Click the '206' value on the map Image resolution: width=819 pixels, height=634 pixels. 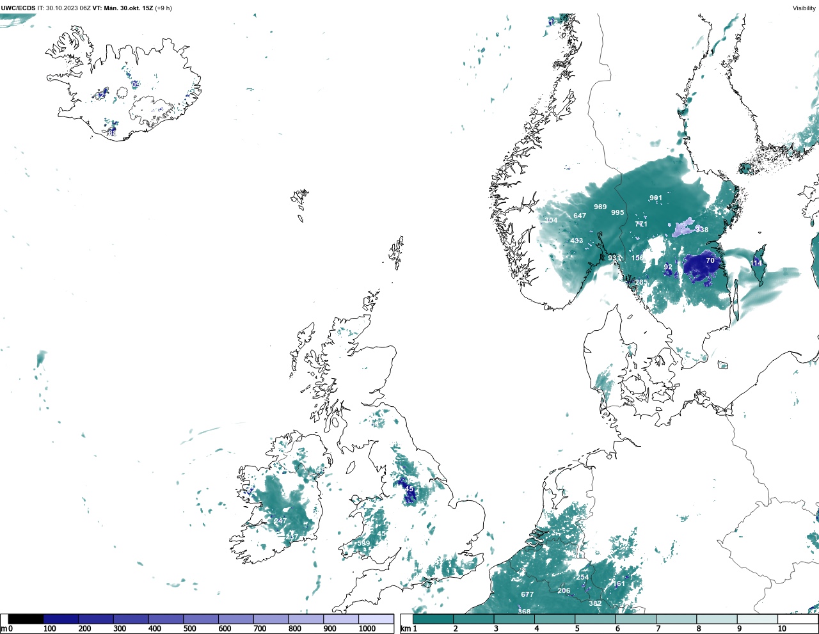tap(564, 590)
